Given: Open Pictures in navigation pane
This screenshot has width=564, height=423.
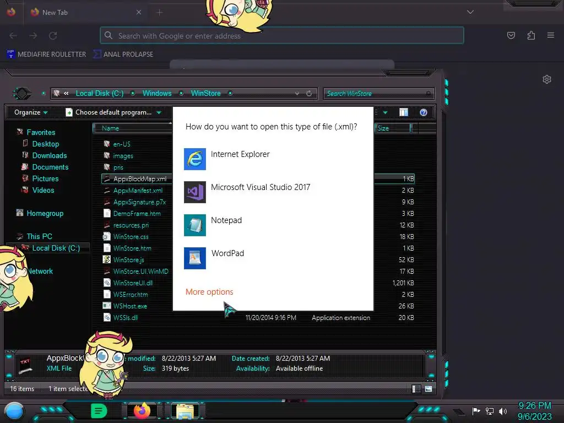Looking at the screenshot, I should coord(45,178).
